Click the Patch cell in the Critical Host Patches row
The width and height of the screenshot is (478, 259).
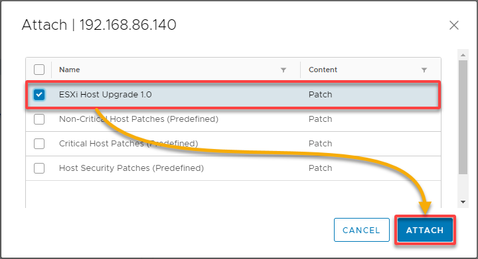click(320, 144)
